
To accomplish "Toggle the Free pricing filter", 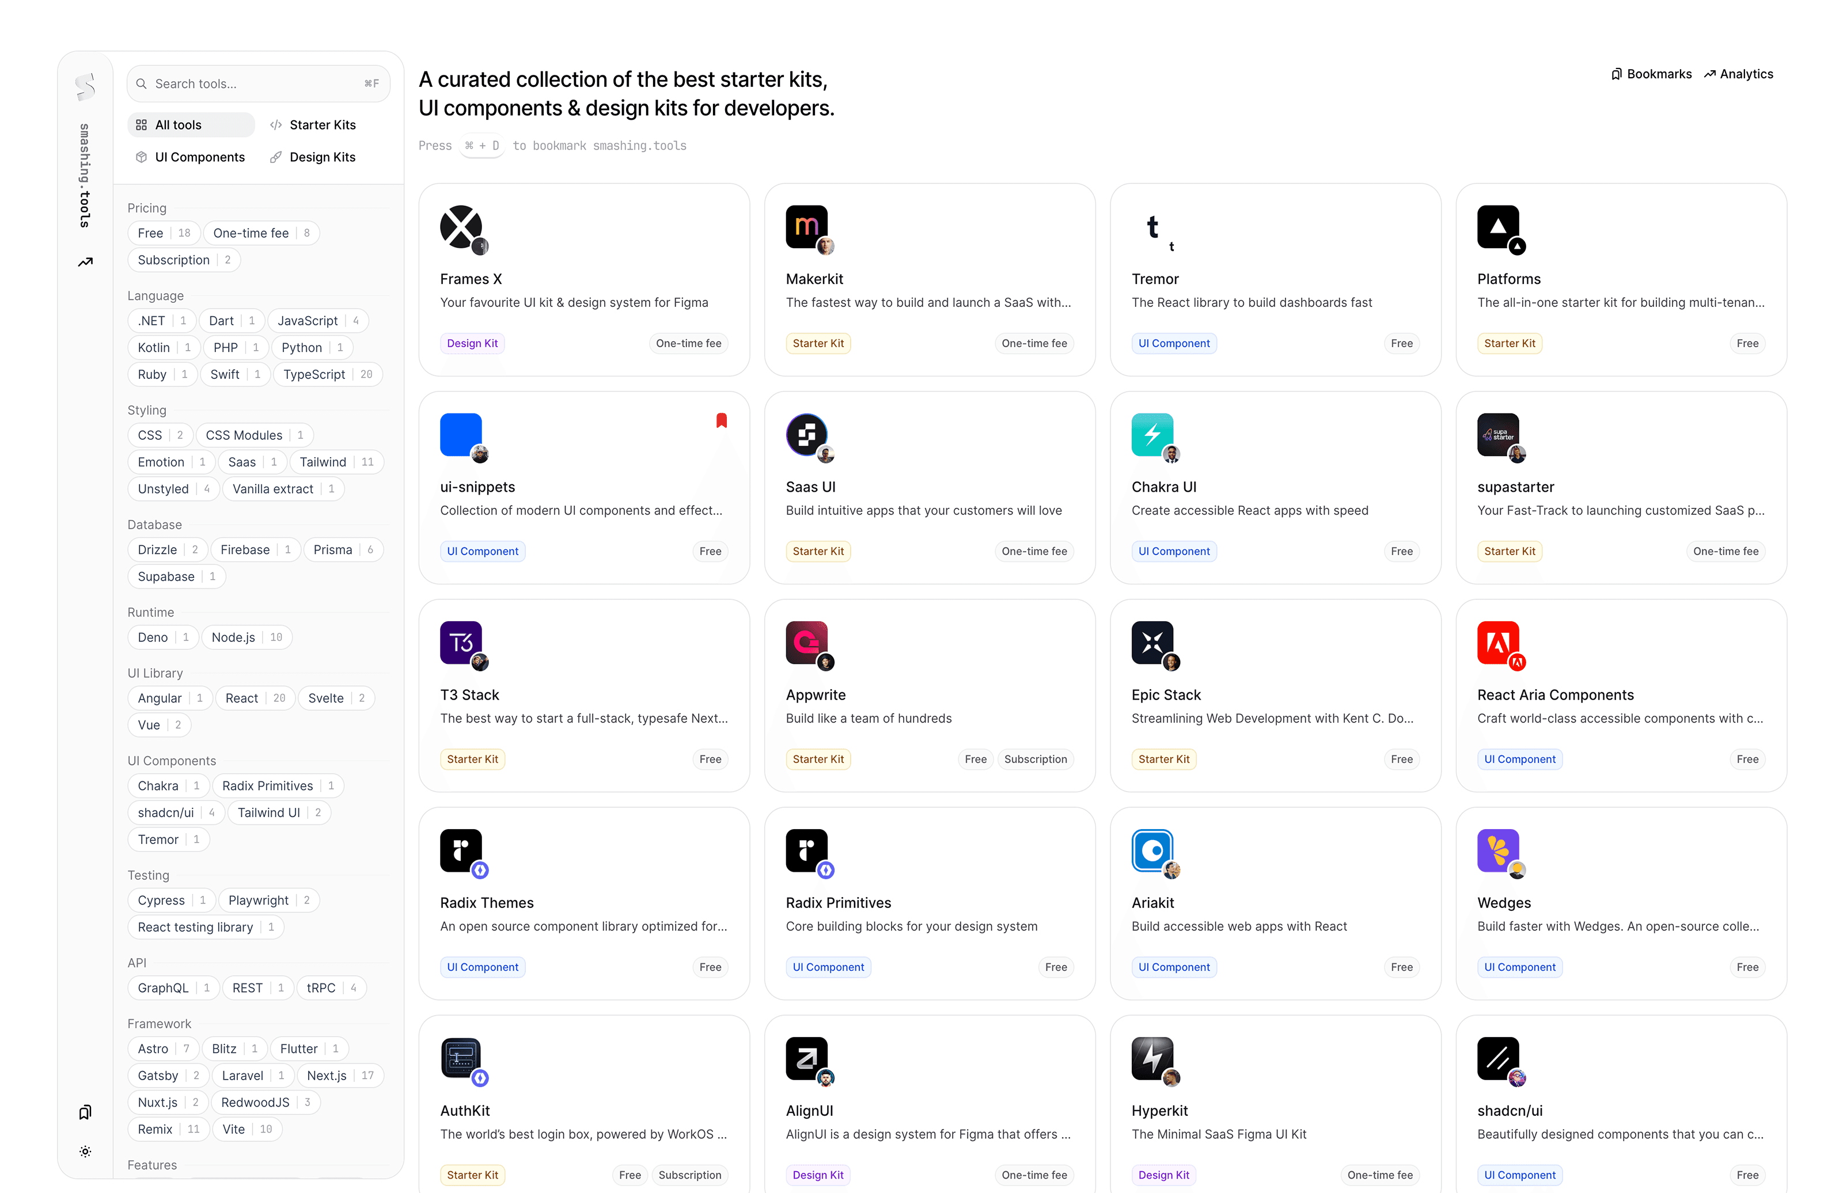I will [164, 233].
